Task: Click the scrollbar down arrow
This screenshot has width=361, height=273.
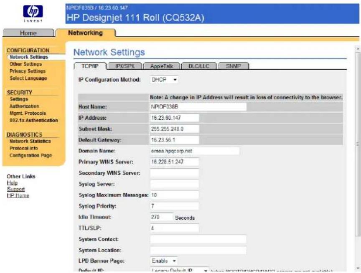Action: coord(358,268)
